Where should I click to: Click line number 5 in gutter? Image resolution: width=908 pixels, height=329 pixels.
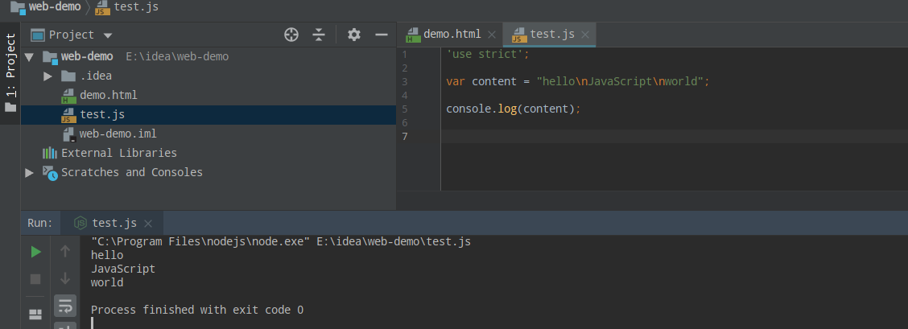pyautogui.click(x=404, y=109)
